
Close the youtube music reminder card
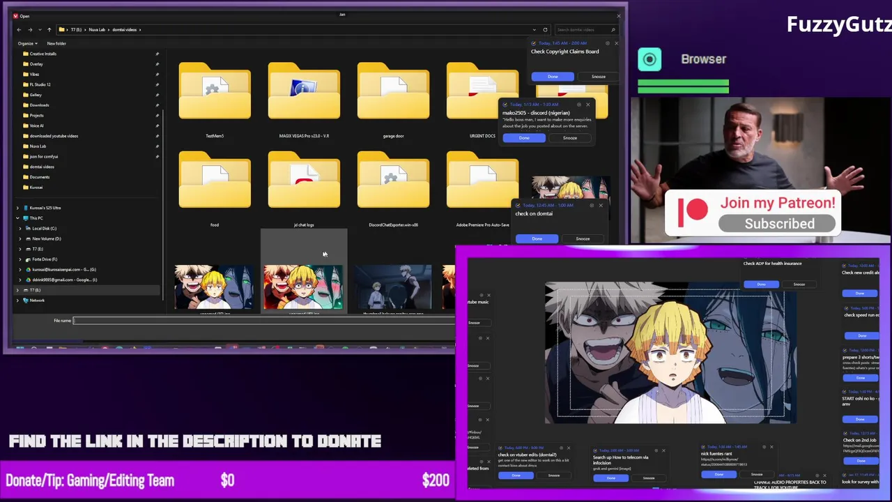pos(489,296)
